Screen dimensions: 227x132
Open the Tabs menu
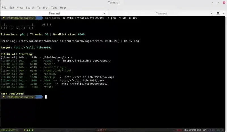coord(54,8)
